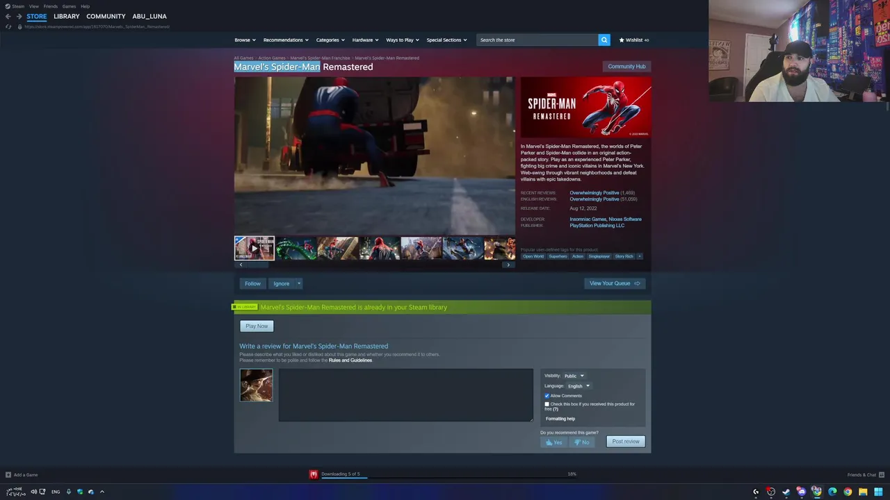Click the Search the store field
This screenshot has width=890, height=500.
(x=537, y=40)
